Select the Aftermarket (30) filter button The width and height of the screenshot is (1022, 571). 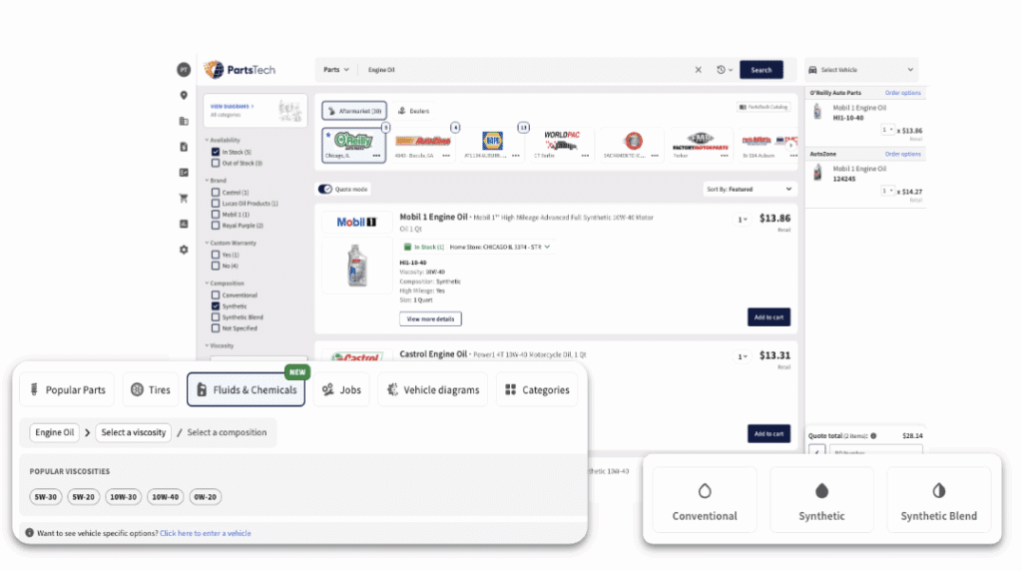tap(354, 111)
